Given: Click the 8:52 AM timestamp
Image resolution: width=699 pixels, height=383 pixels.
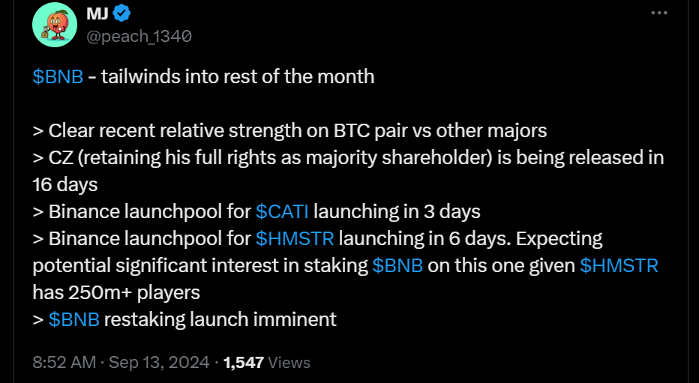Looking at the screenshot, I should tap(64, 363).
